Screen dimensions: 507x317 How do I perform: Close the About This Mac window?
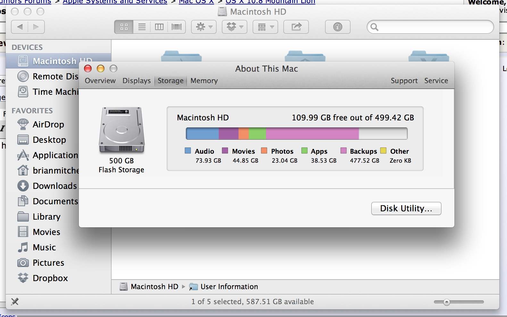click(88, 69)
